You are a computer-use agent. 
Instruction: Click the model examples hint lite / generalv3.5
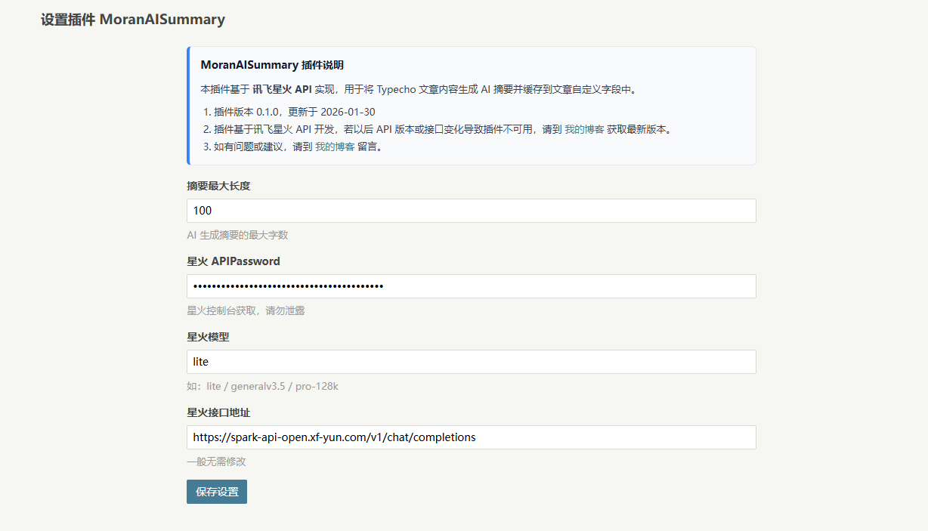pos(262,386)
